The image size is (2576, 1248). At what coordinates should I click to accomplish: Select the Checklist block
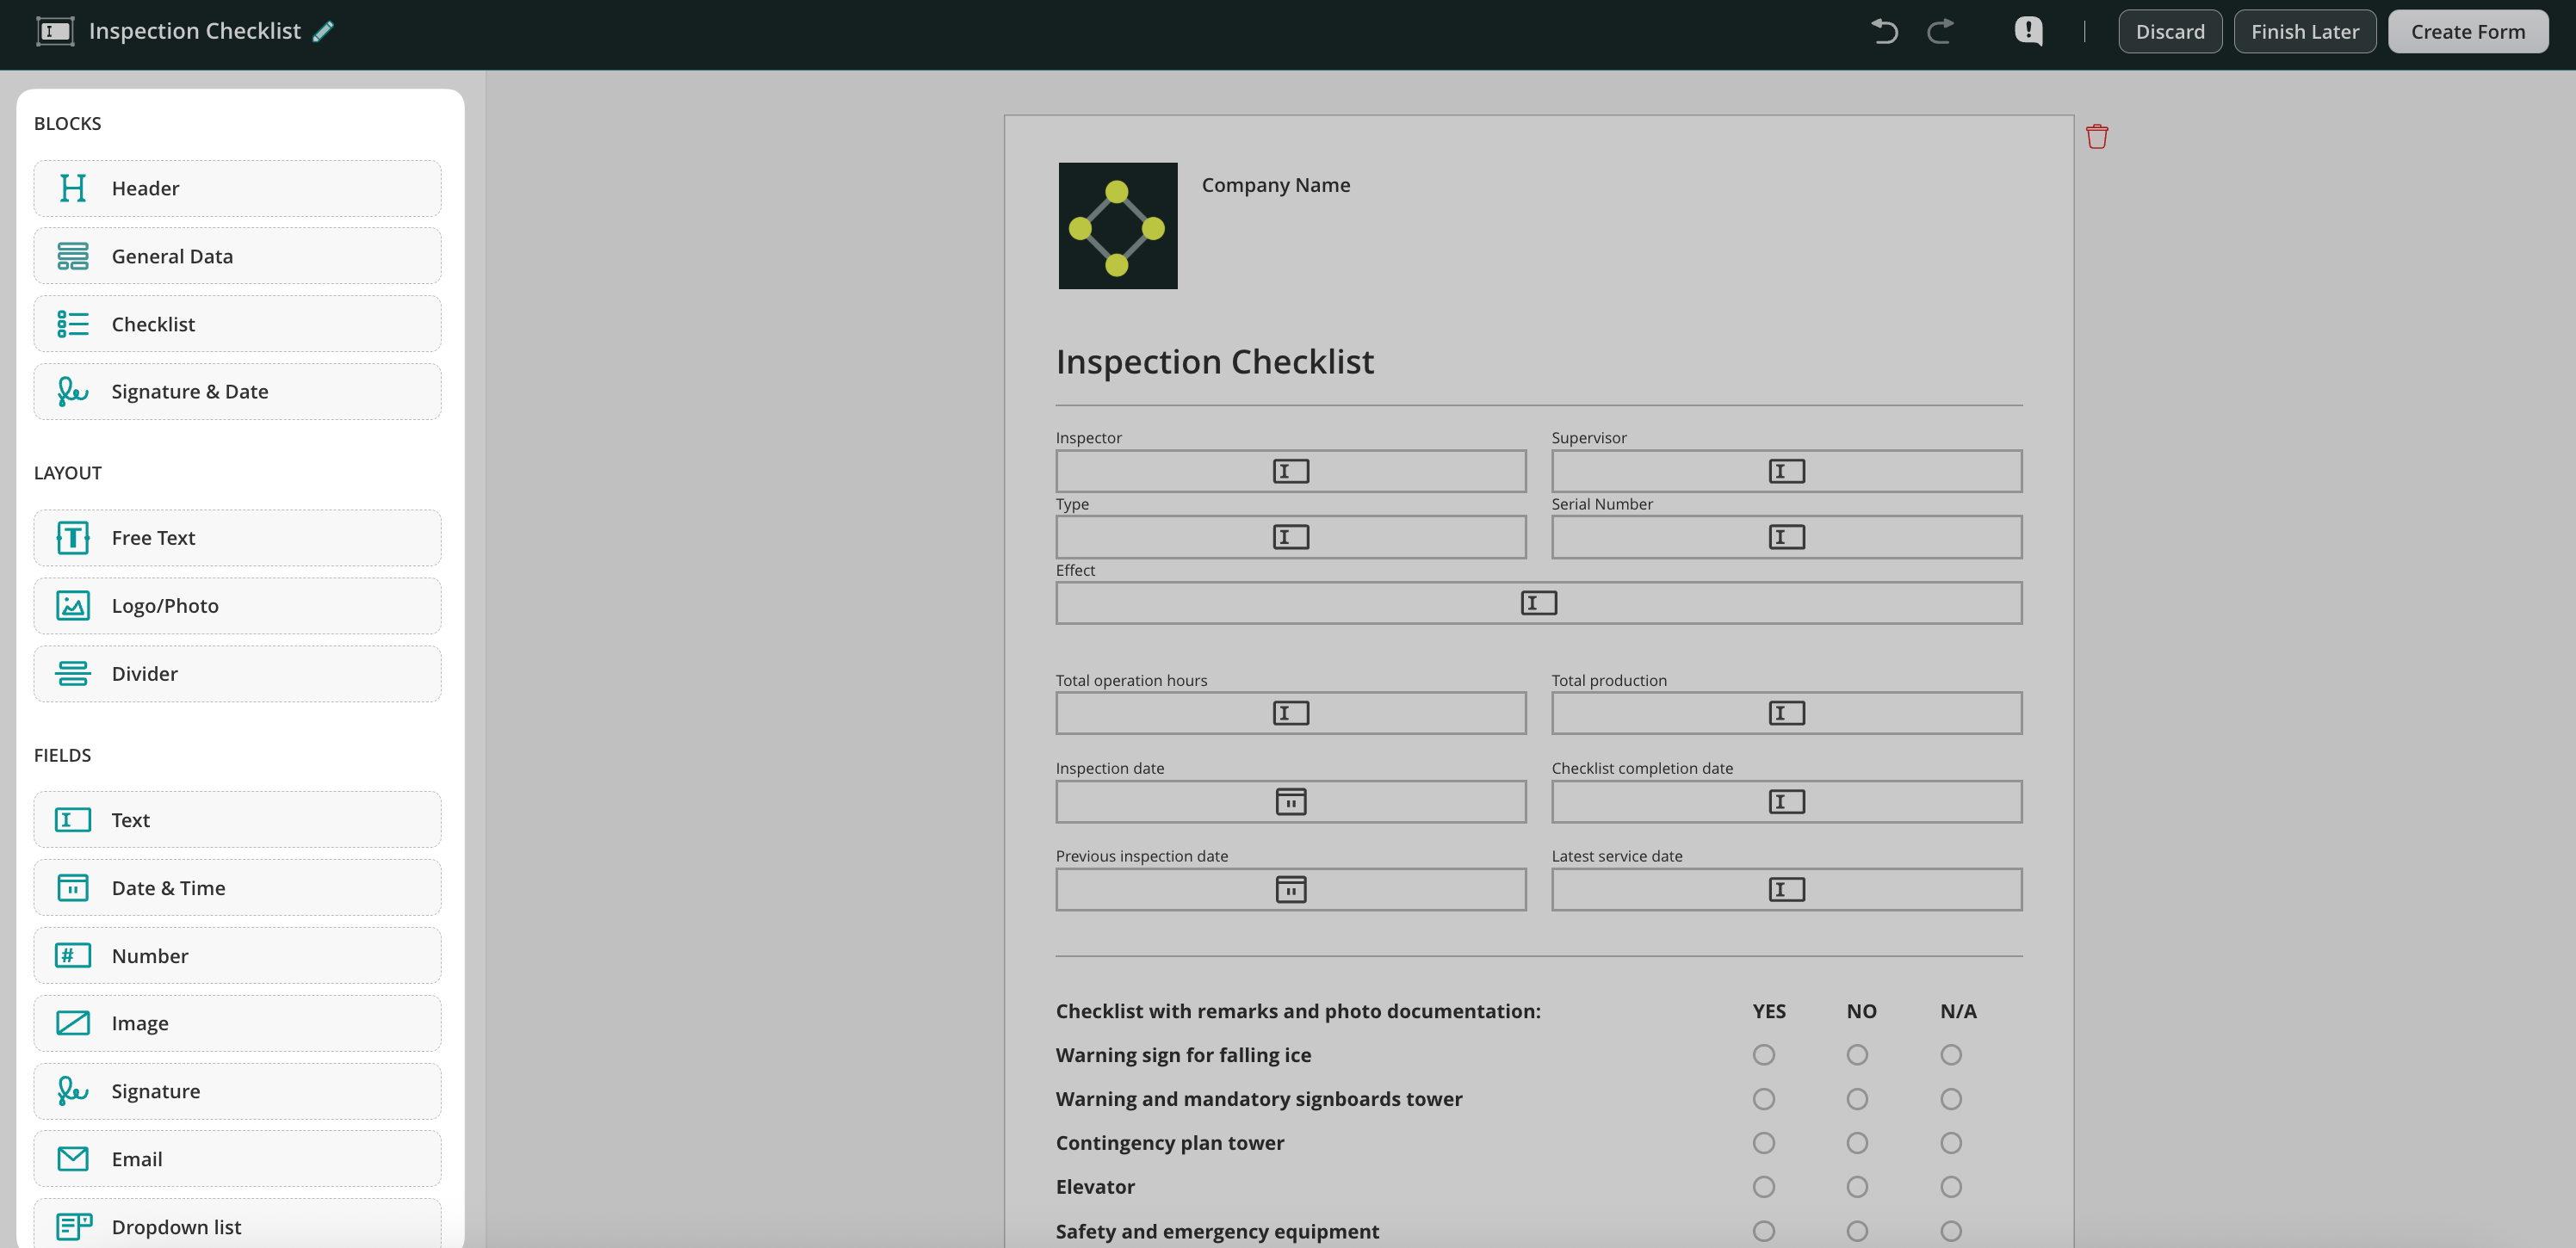(237, 324)
